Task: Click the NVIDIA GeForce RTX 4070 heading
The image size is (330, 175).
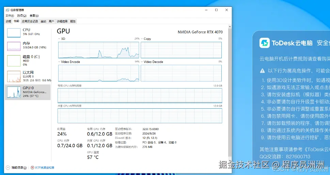Action: click(x=200, y=32)
